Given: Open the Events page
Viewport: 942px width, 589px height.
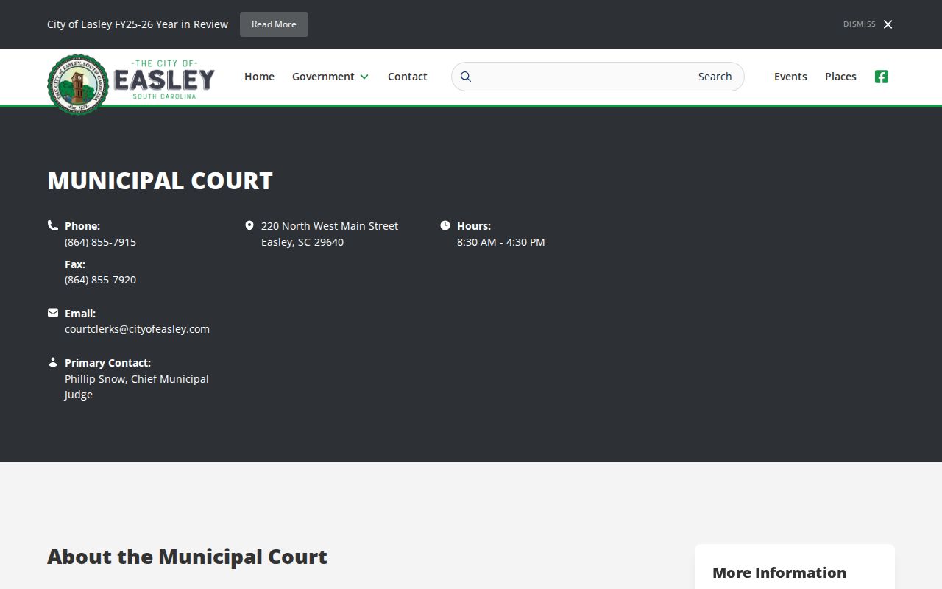Looking at the screenshot, I should (x=790, y=77).
